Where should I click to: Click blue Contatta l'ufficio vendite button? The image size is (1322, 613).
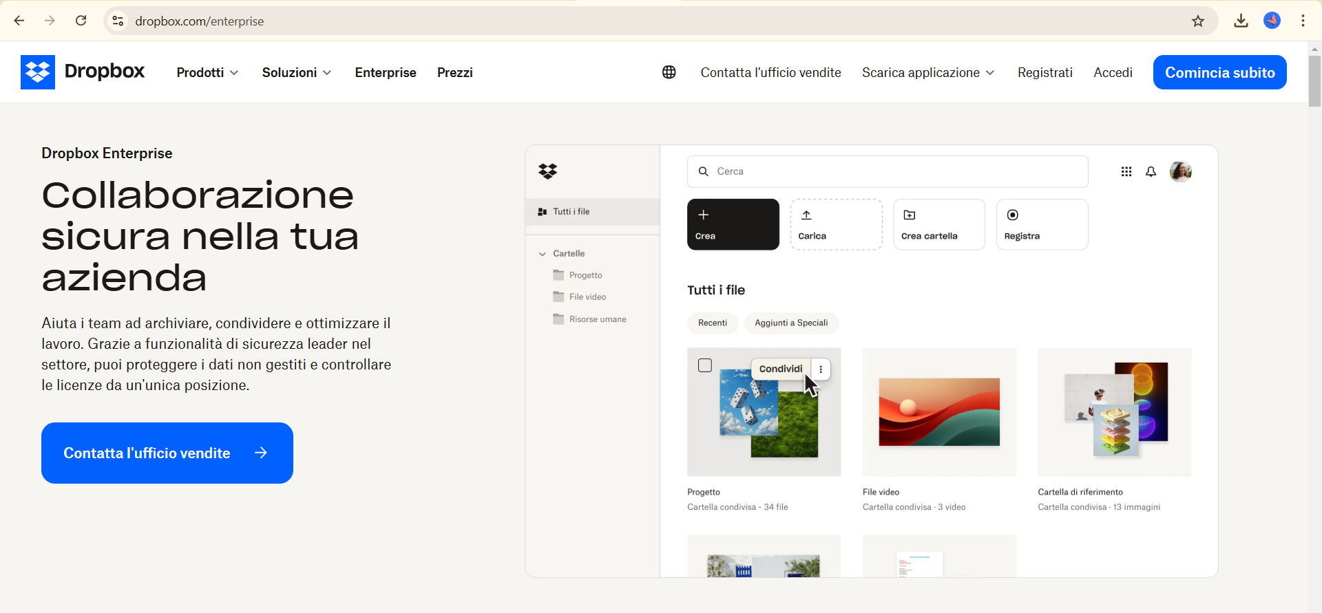pyautogui.click(x=167, y=453)
